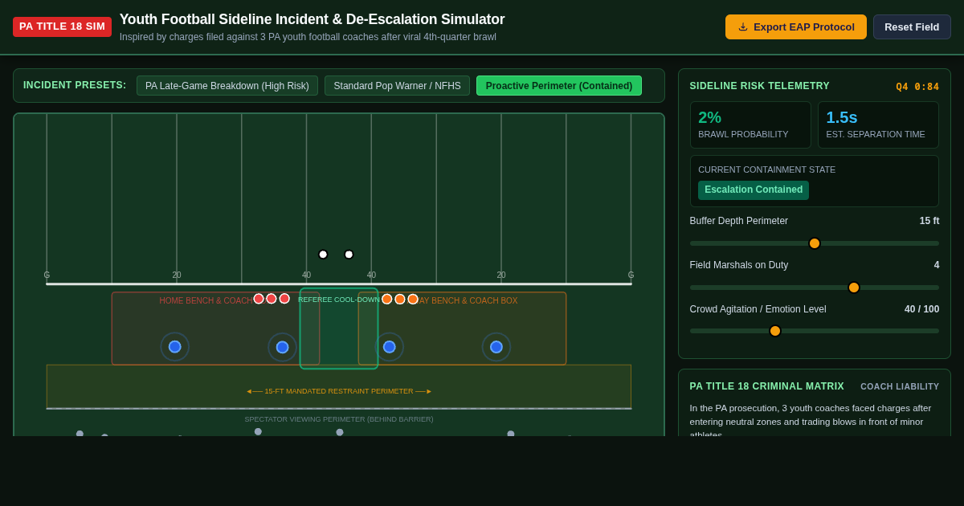Click the 15-FT Mandated Restraint Perimeter label

339,391
